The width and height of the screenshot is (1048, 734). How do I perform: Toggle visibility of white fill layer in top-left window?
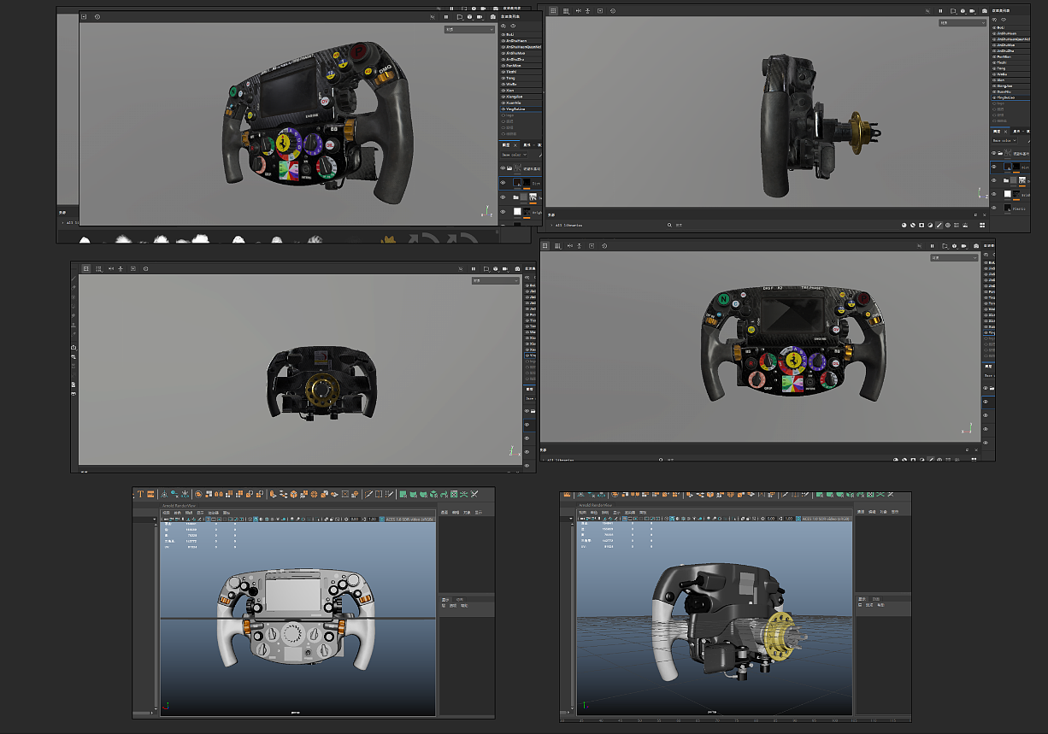[x=503, y=212]
